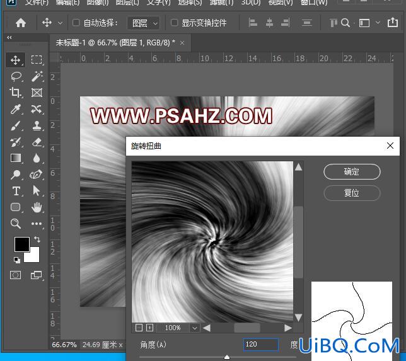Enable the 显示变换控件 checkbox
The width and height of the screenshot is (406, 361).
(174, 23)
